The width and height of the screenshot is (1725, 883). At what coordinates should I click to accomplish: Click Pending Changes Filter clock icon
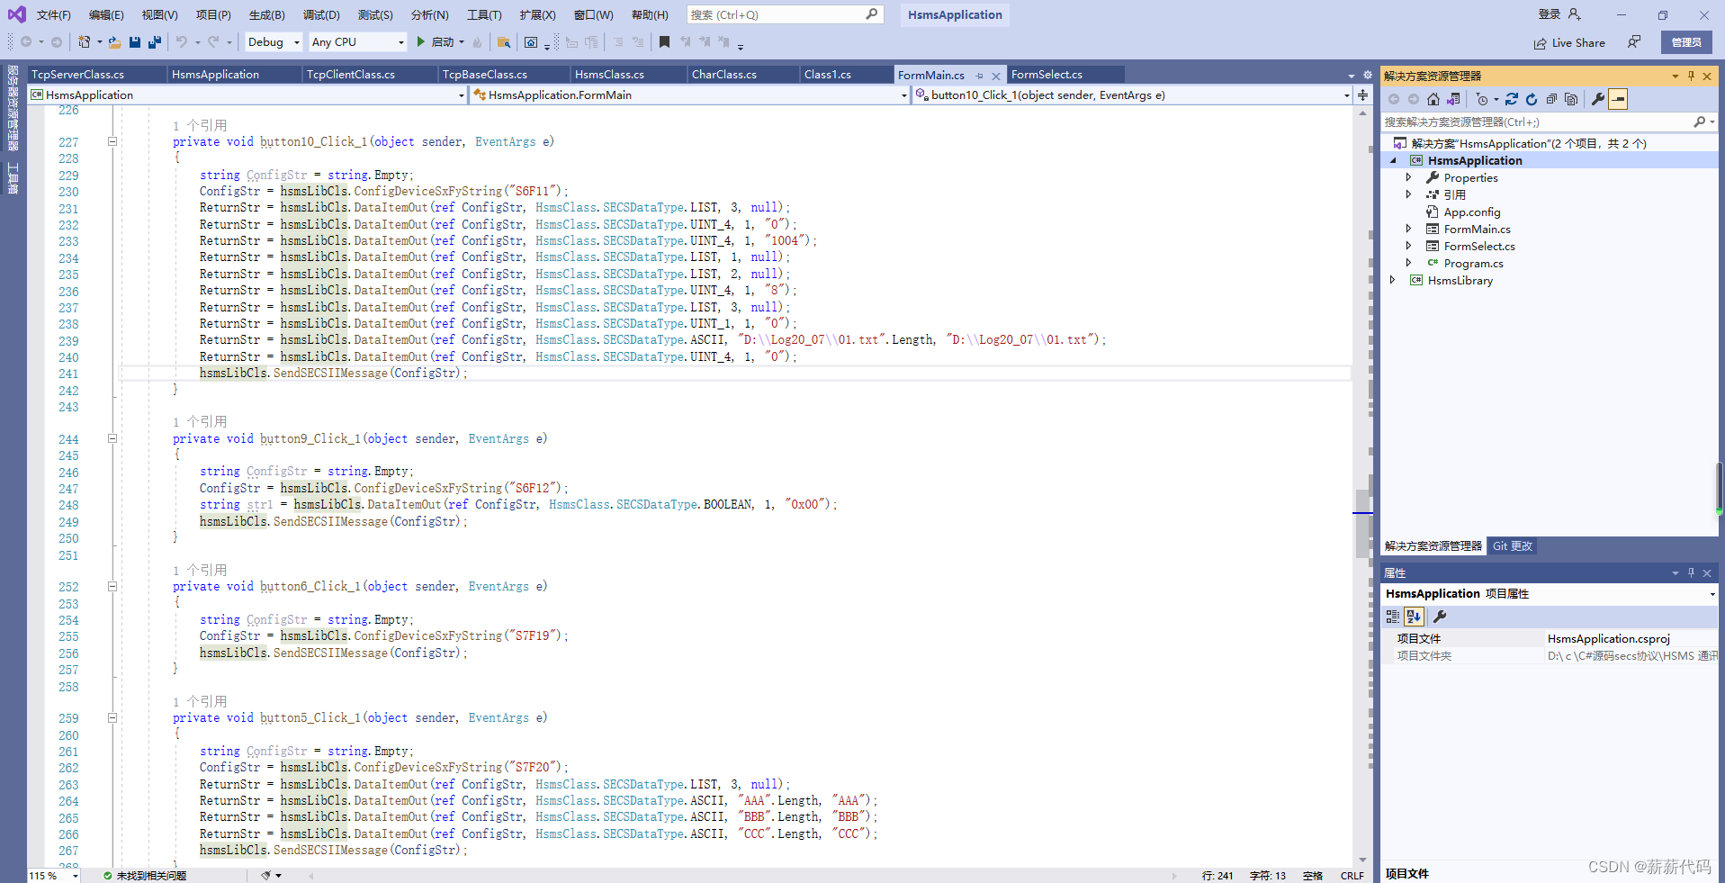click(x=1482, y=99)
